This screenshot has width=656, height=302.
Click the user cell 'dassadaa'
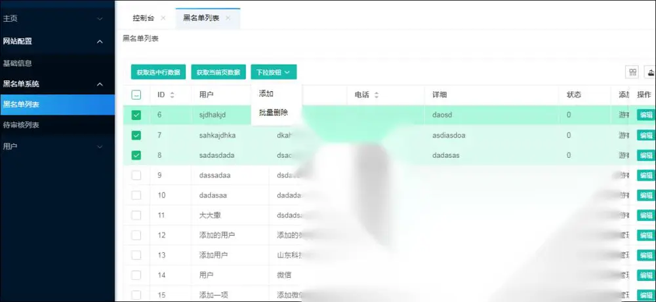click(x=215, y=175)
